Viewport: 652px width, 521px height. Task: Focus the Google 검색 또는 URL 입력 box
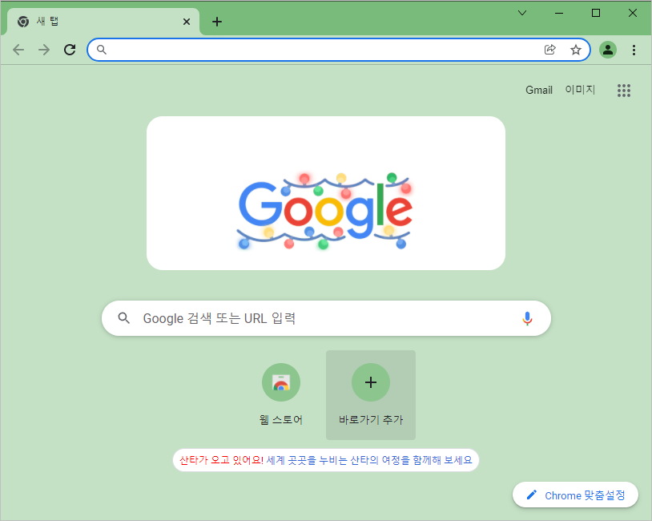click(326, 318)
